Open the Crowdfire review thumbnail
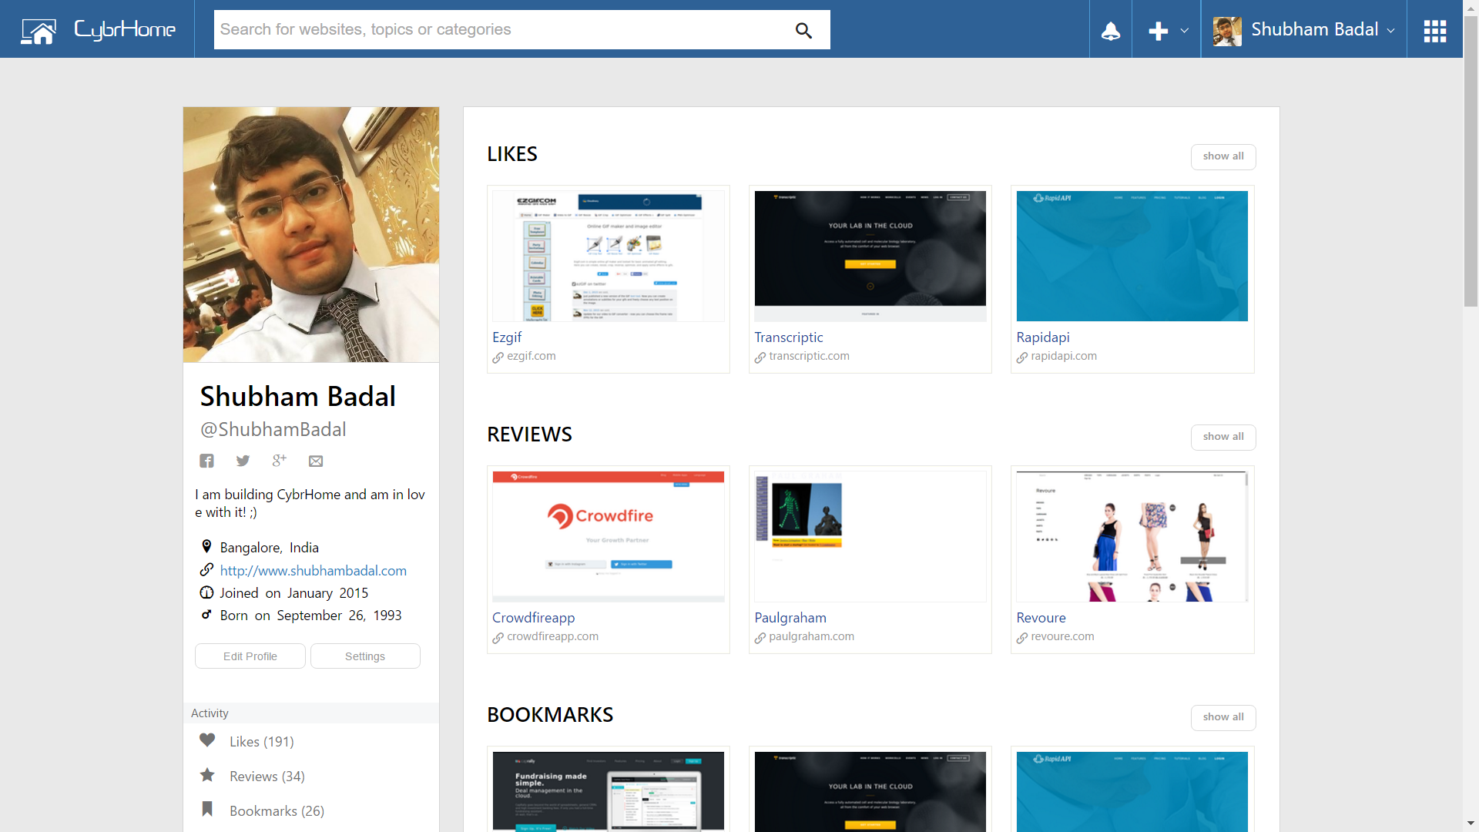This screenshot has height=832, width=1479. (x=609, y=536)
